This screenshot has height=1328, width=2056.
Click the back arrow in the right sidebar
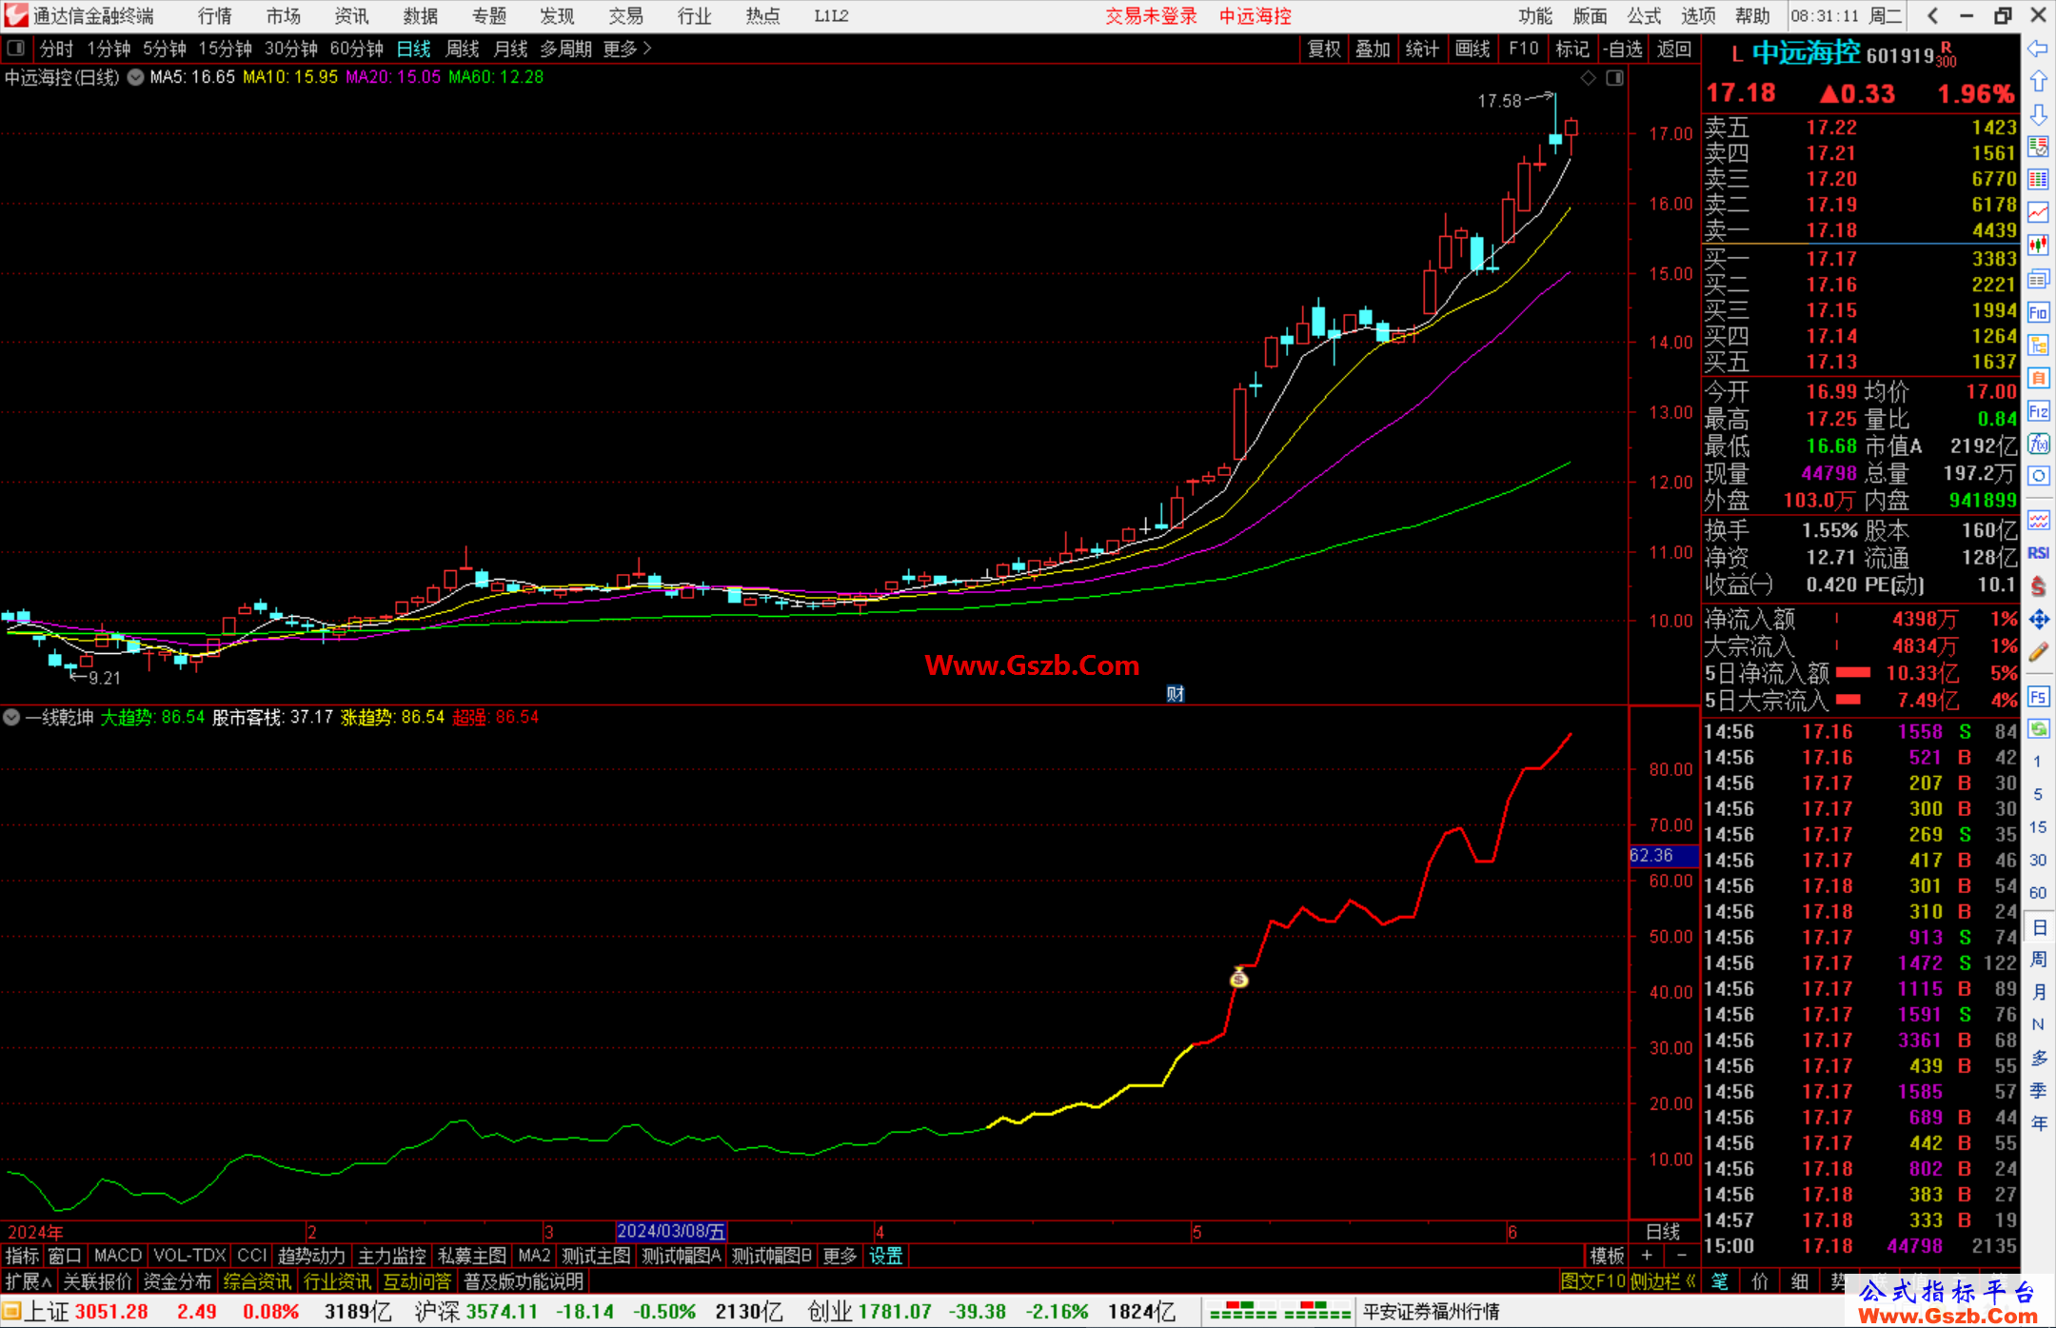2038,49
